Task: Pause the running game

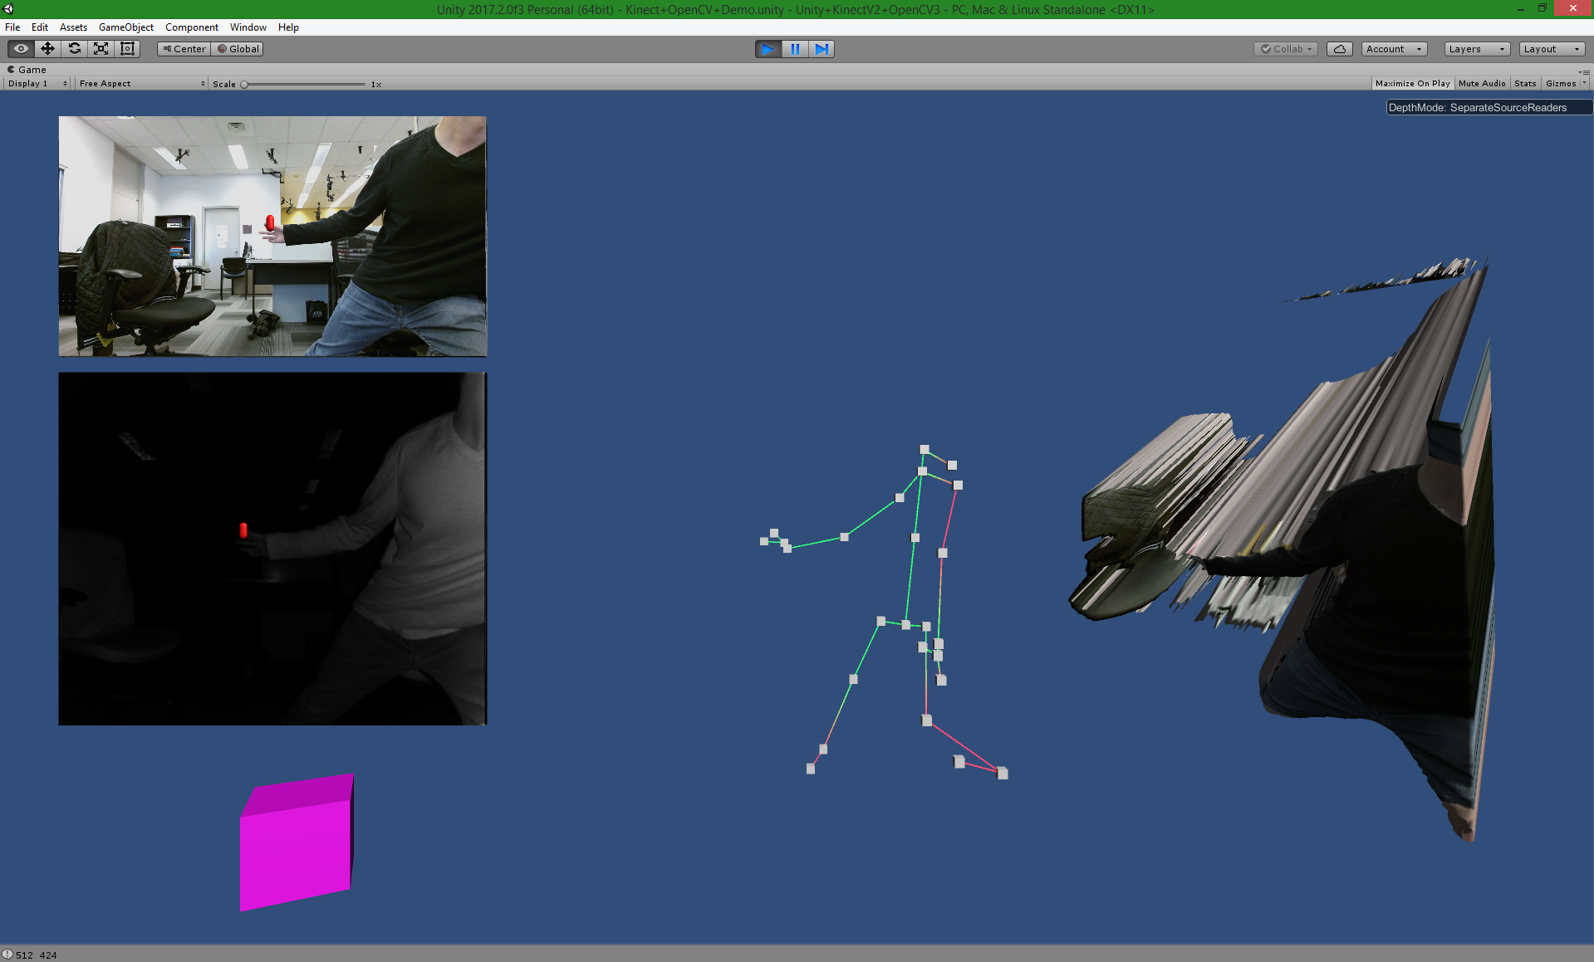Action: coord(795,49)
